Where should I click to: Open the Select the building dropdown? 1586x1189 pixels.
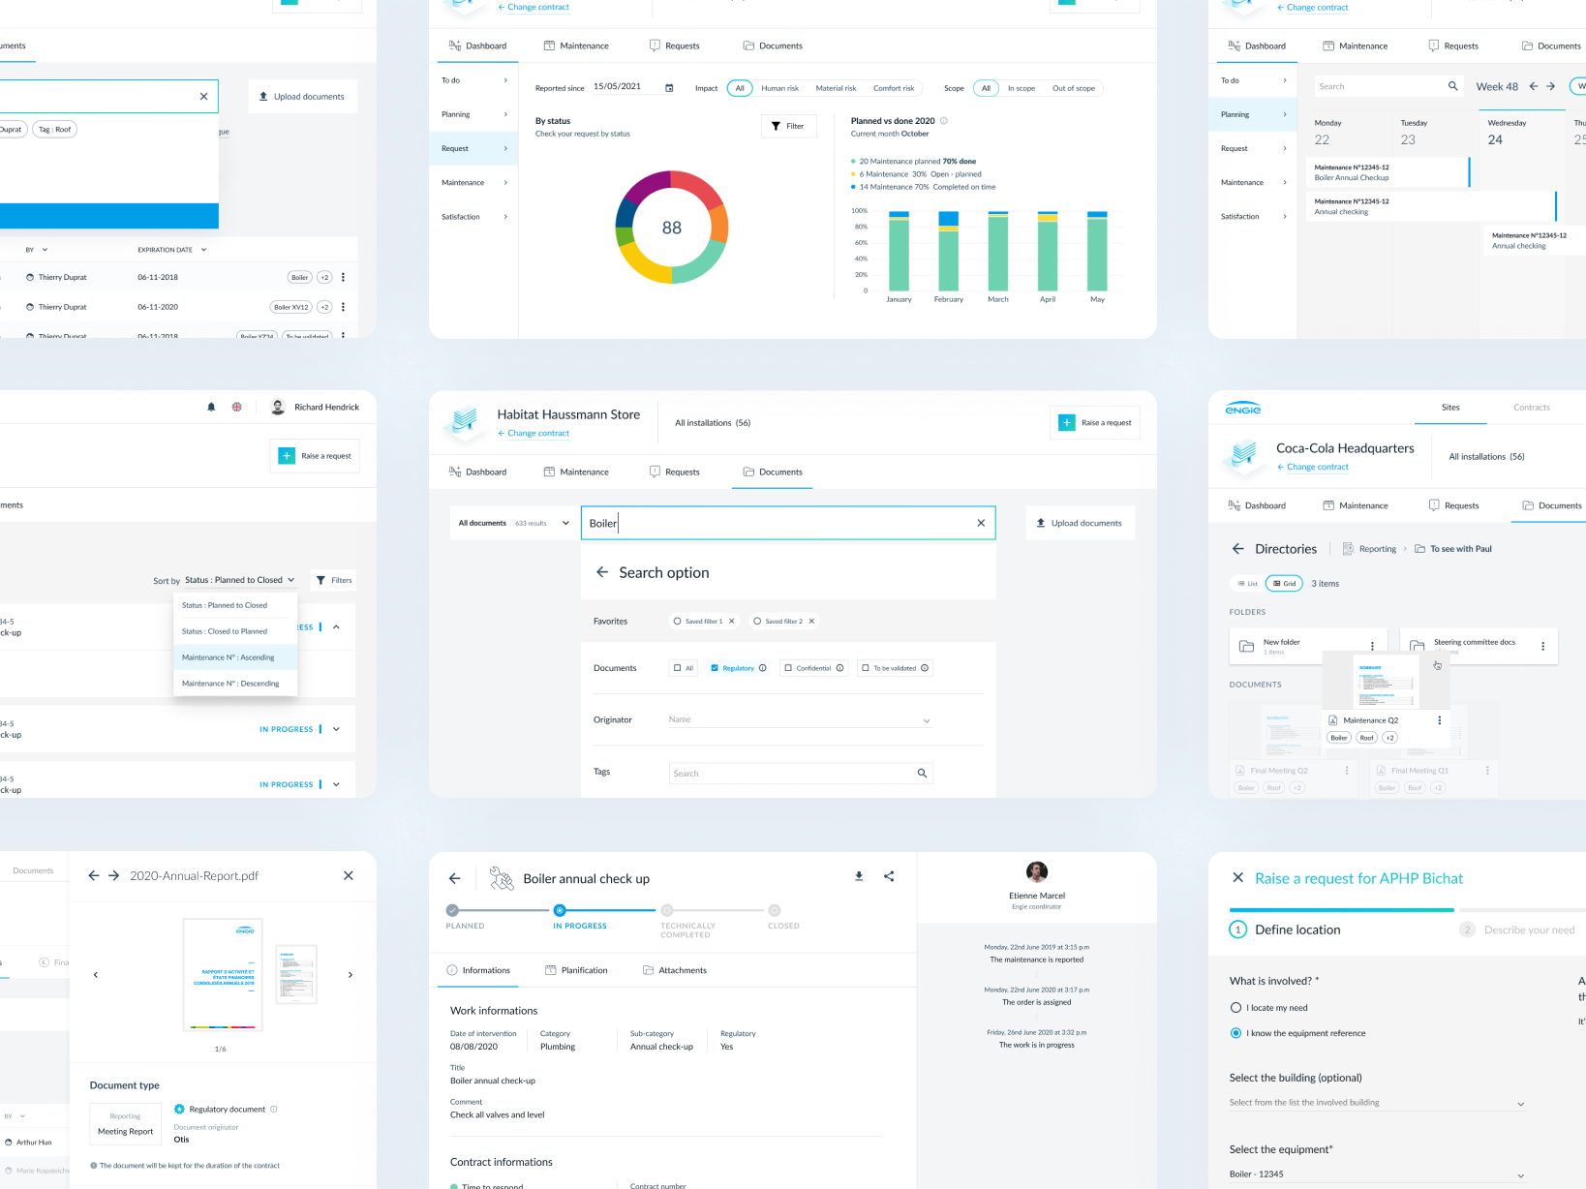pos(1377,1103)
